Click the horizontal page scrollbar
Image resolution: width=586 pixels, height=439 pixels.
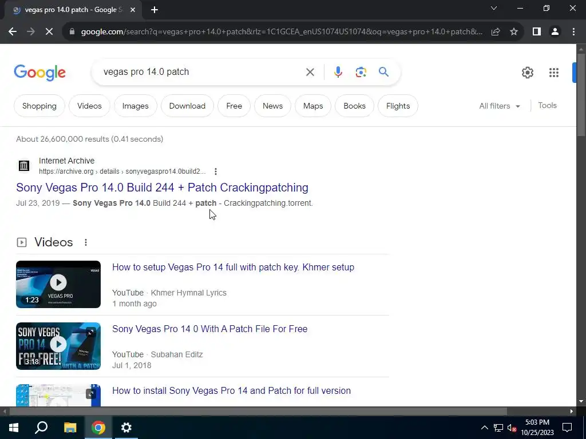click(258, 411)
